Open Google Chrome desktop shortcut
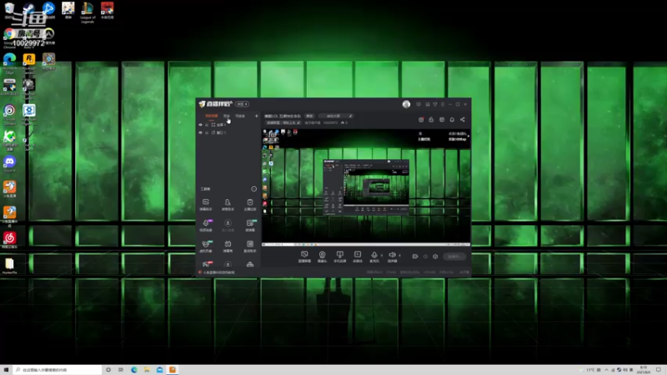 tap(9, 37)
